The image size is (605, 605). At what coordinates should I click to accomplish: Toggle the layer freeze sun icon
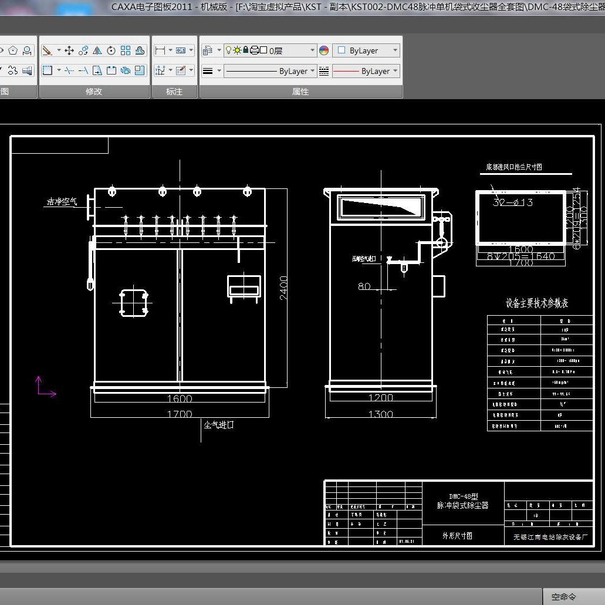pos(237,50)
